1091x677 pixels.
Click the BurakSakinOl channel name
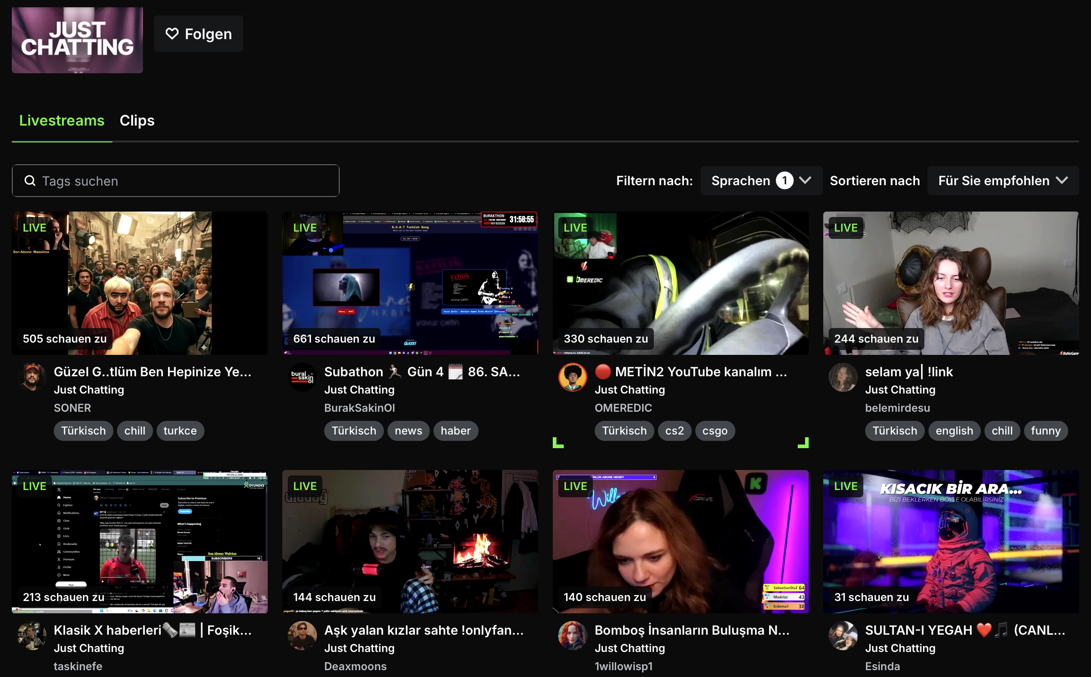(x=360, y=408)
